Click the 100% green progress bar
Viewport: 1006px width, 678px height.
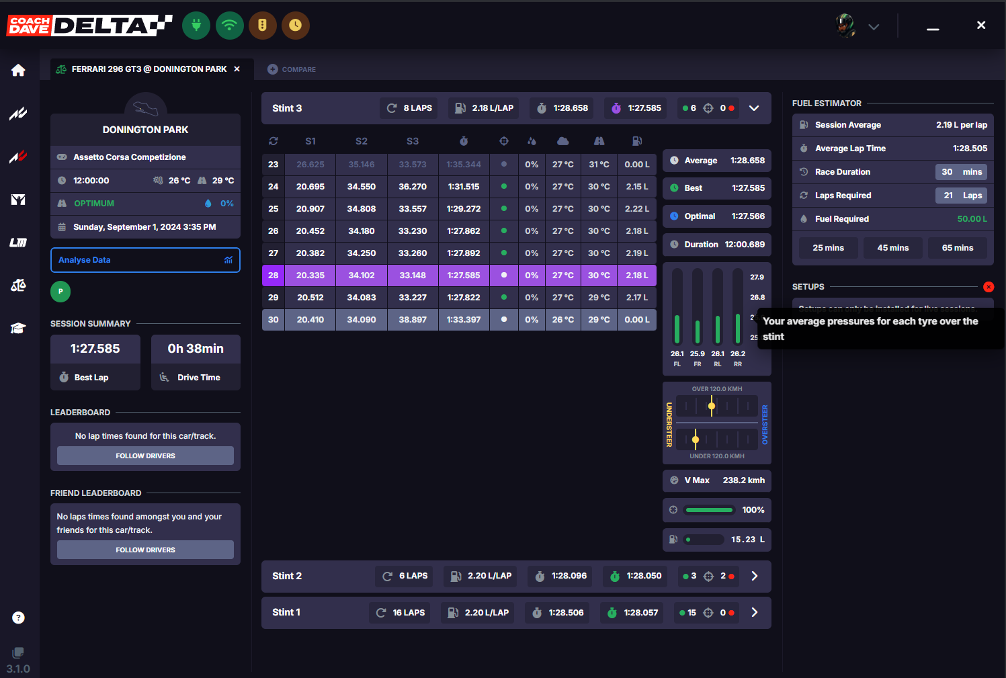709,510
